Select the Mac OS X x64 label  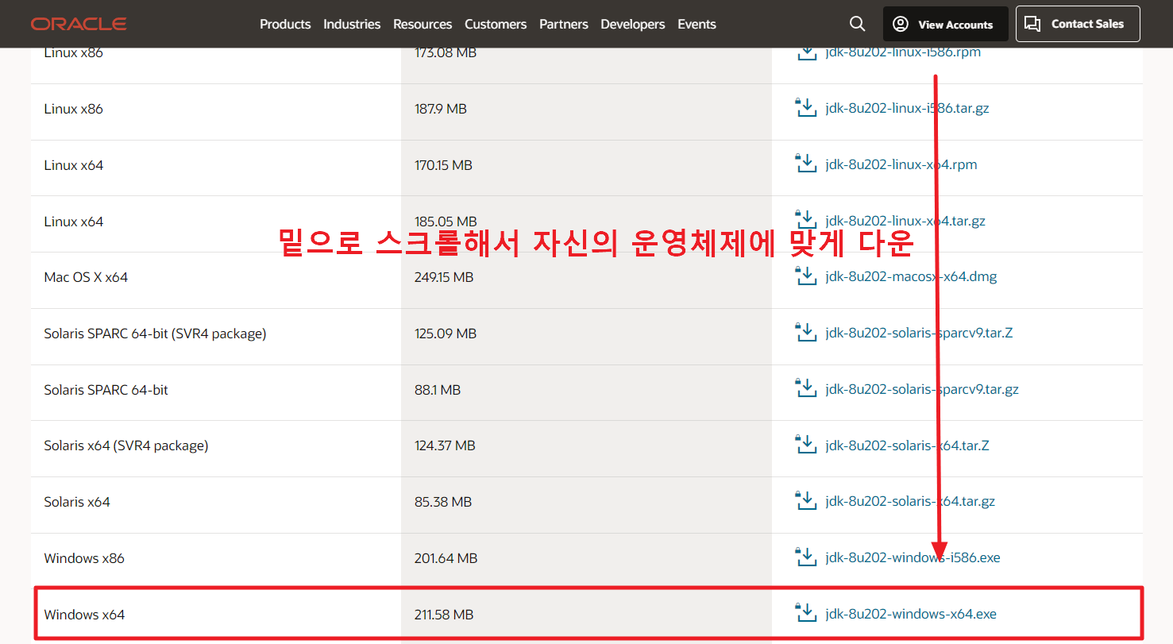point(86,277)
